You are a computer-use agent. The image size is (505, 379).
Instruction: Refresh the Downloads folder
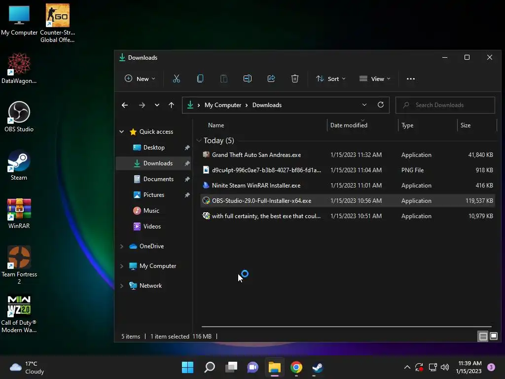coord(381,105)
